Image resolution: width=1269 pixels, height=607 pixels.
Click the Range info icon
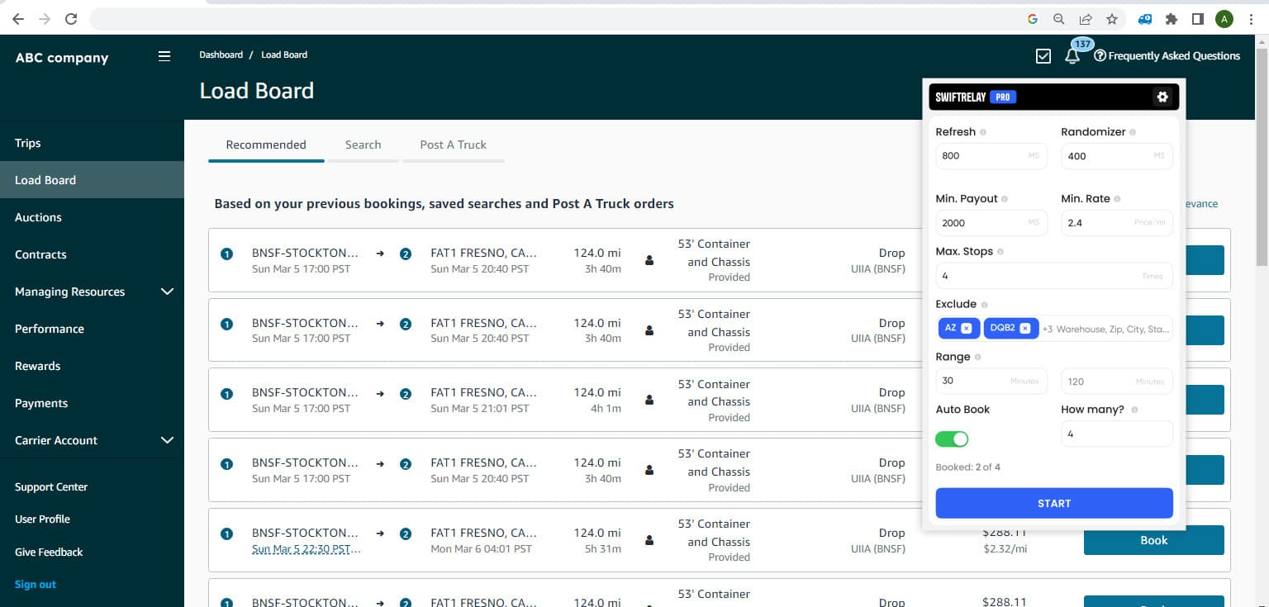point(978,358)
